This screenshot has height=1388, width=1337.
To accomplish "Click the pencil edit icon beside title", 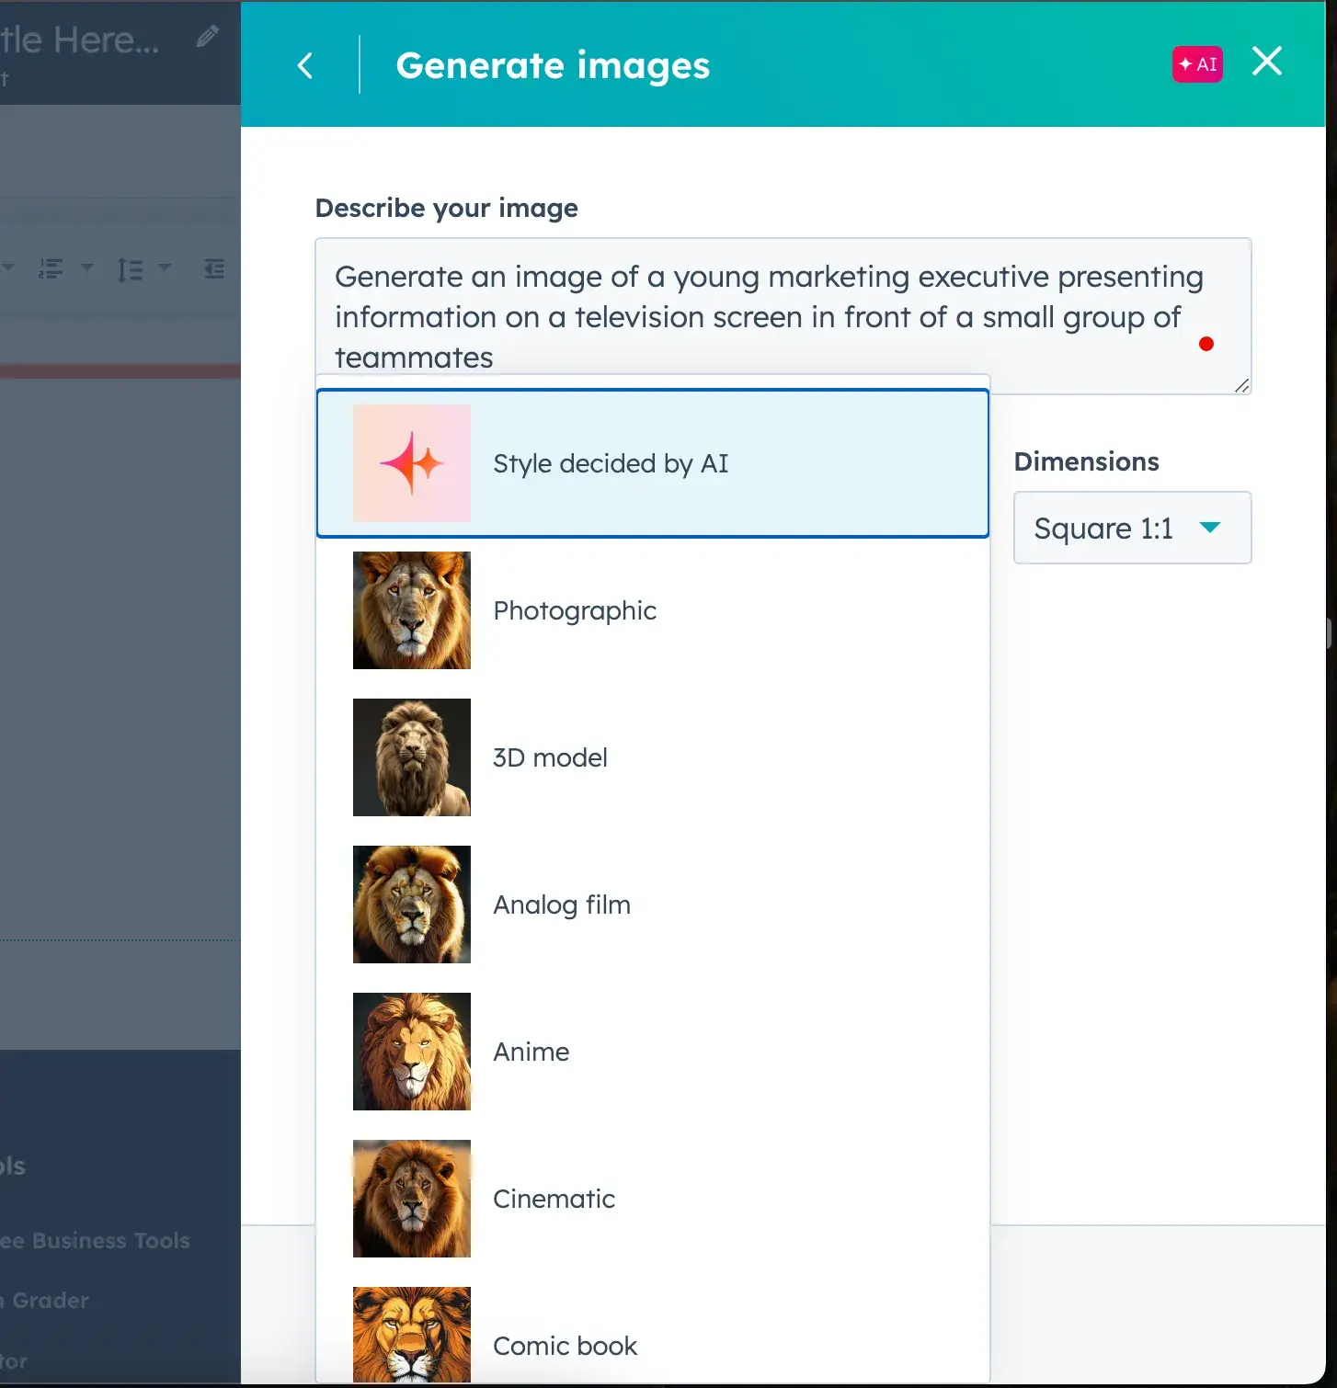I will (x=207, y=37).
